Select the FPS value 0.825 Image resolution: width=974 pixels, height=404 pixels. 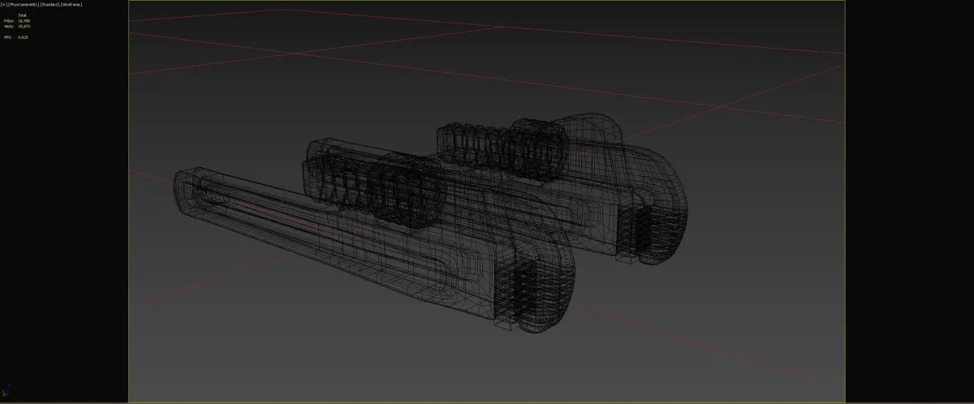(24, 37)
